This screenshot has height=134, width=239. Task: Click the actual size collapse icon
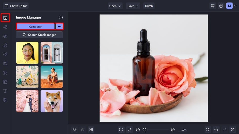click(x=129, y=130)
